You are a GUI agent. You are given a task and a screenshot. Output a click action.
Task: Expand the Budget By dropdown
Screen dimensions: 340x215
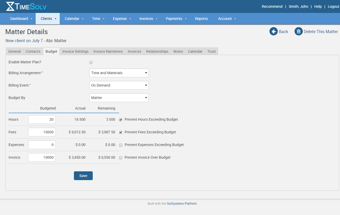pyautogui.click(x=119, y=98)
